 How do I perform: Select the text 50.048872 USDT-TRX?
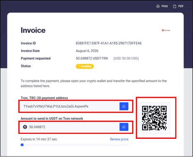point(92,58)
